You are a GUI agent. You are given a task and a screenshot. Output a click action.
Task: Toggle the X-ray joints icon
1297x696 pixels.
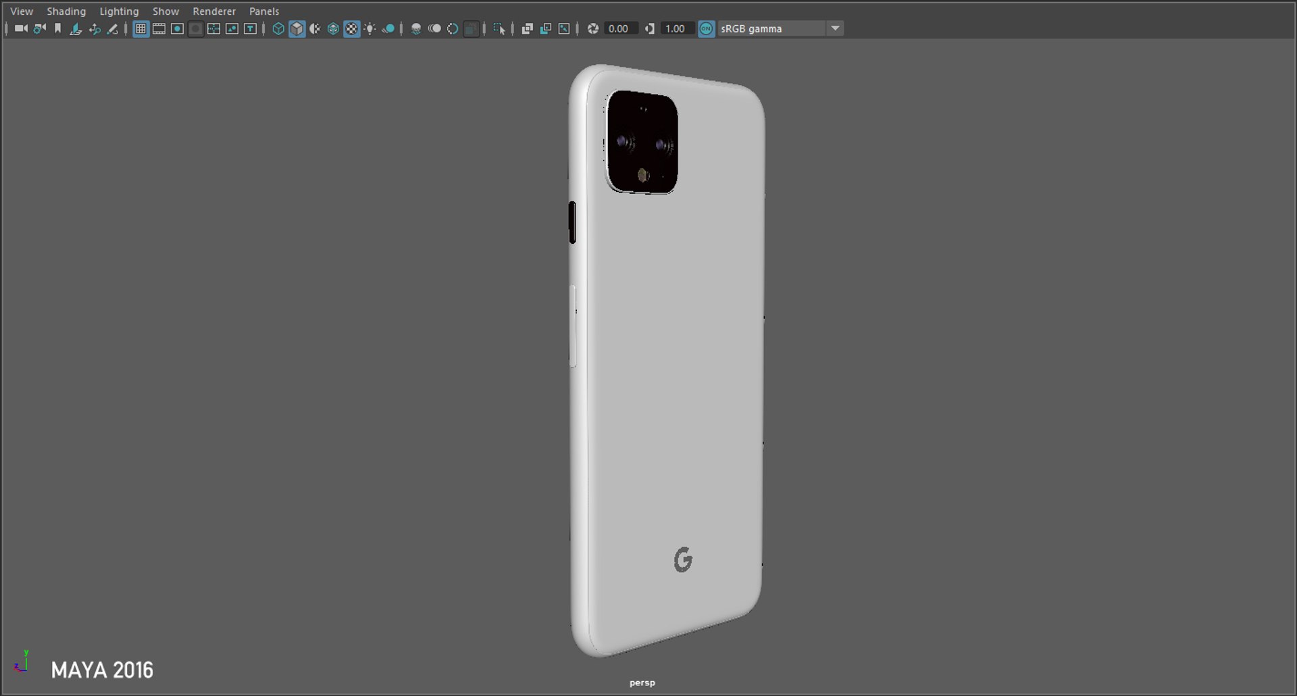click(564, 28)
